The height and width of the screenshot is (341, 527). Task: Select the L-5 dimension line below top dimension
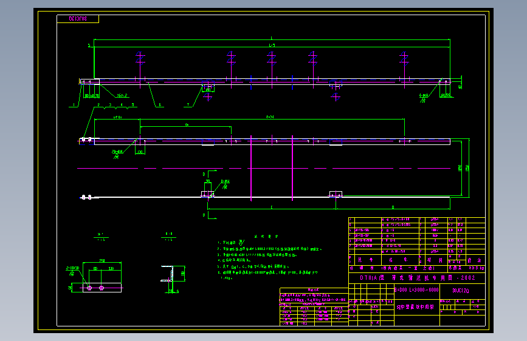pyautogui.click(x=272, y=46)
